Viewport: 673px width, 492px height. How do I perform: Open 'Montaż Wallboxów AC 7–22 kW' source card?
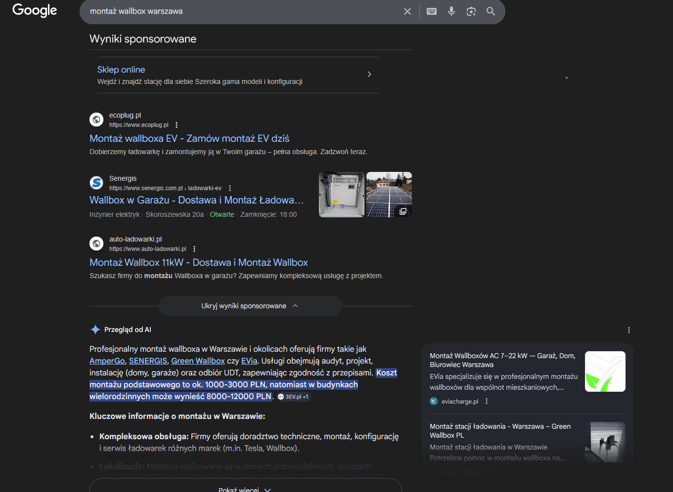(x=503, y=360)
